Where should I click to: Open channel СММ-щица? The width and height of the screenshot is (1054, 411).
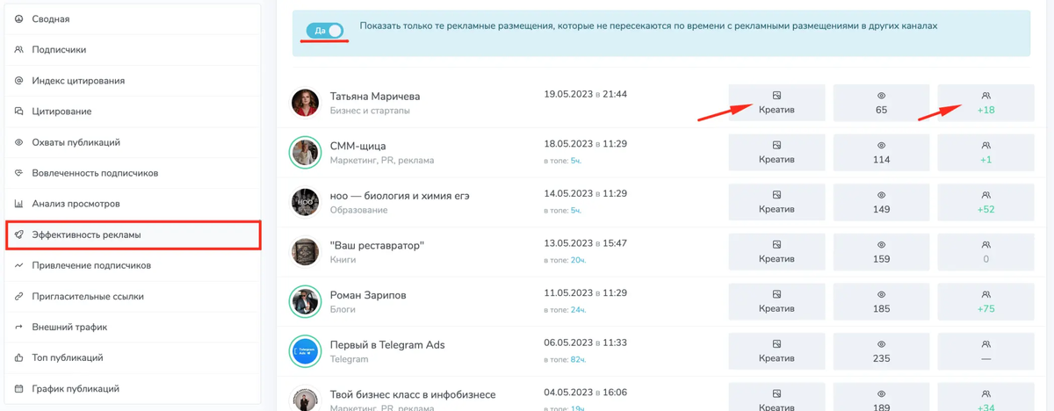pos(357,146)
